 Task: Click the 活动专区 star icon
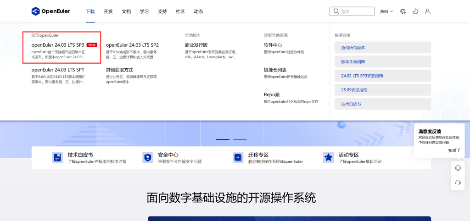328,158
